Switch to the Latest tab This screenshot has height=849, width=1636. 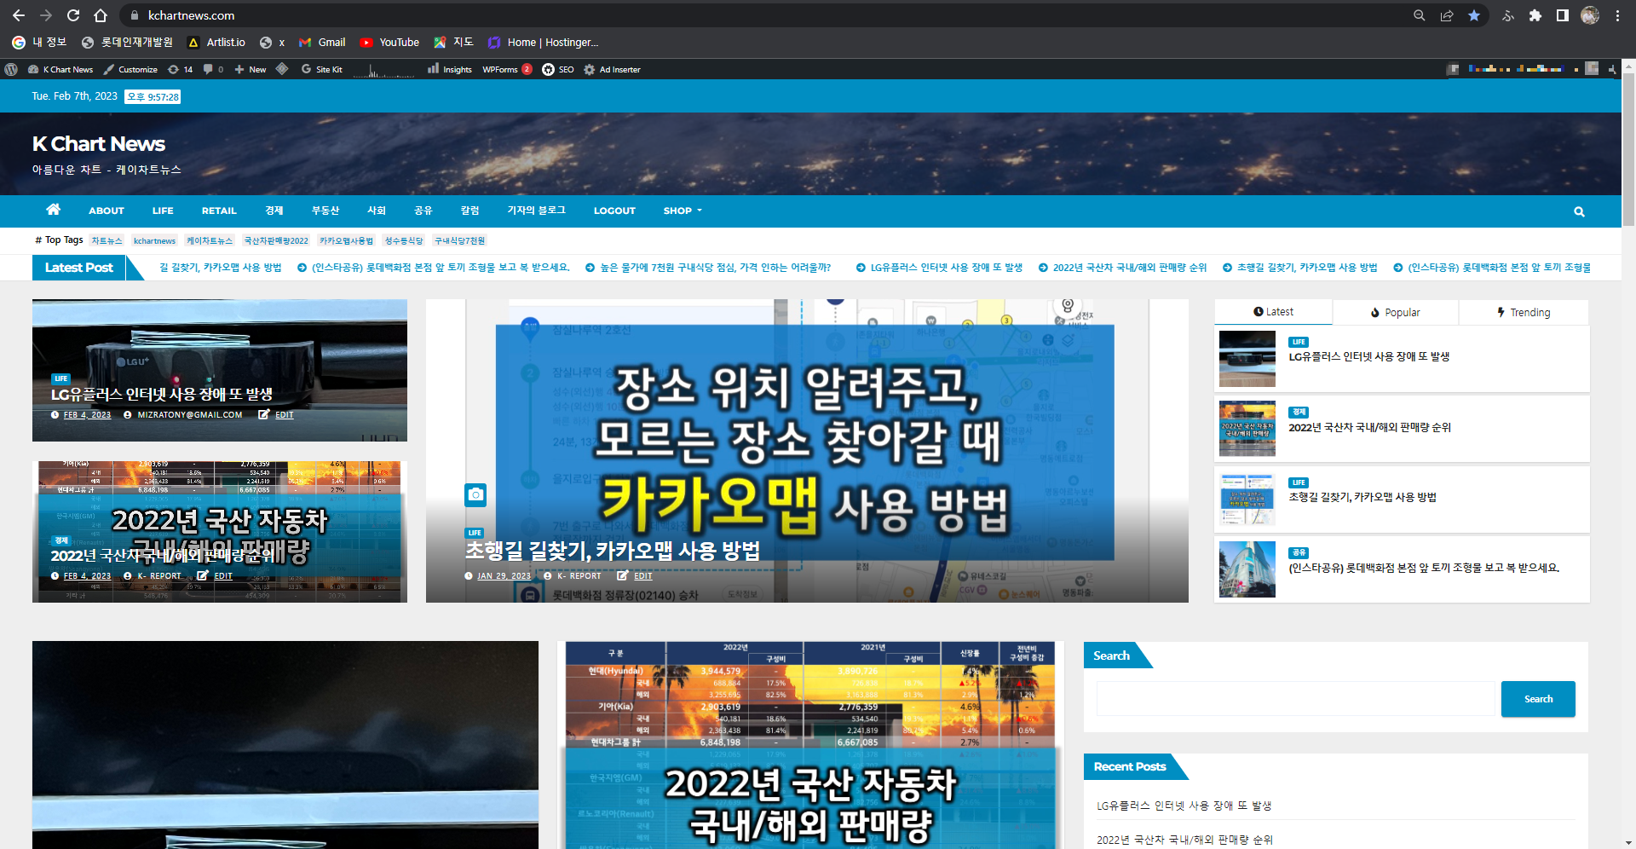tap(1273, 312)
